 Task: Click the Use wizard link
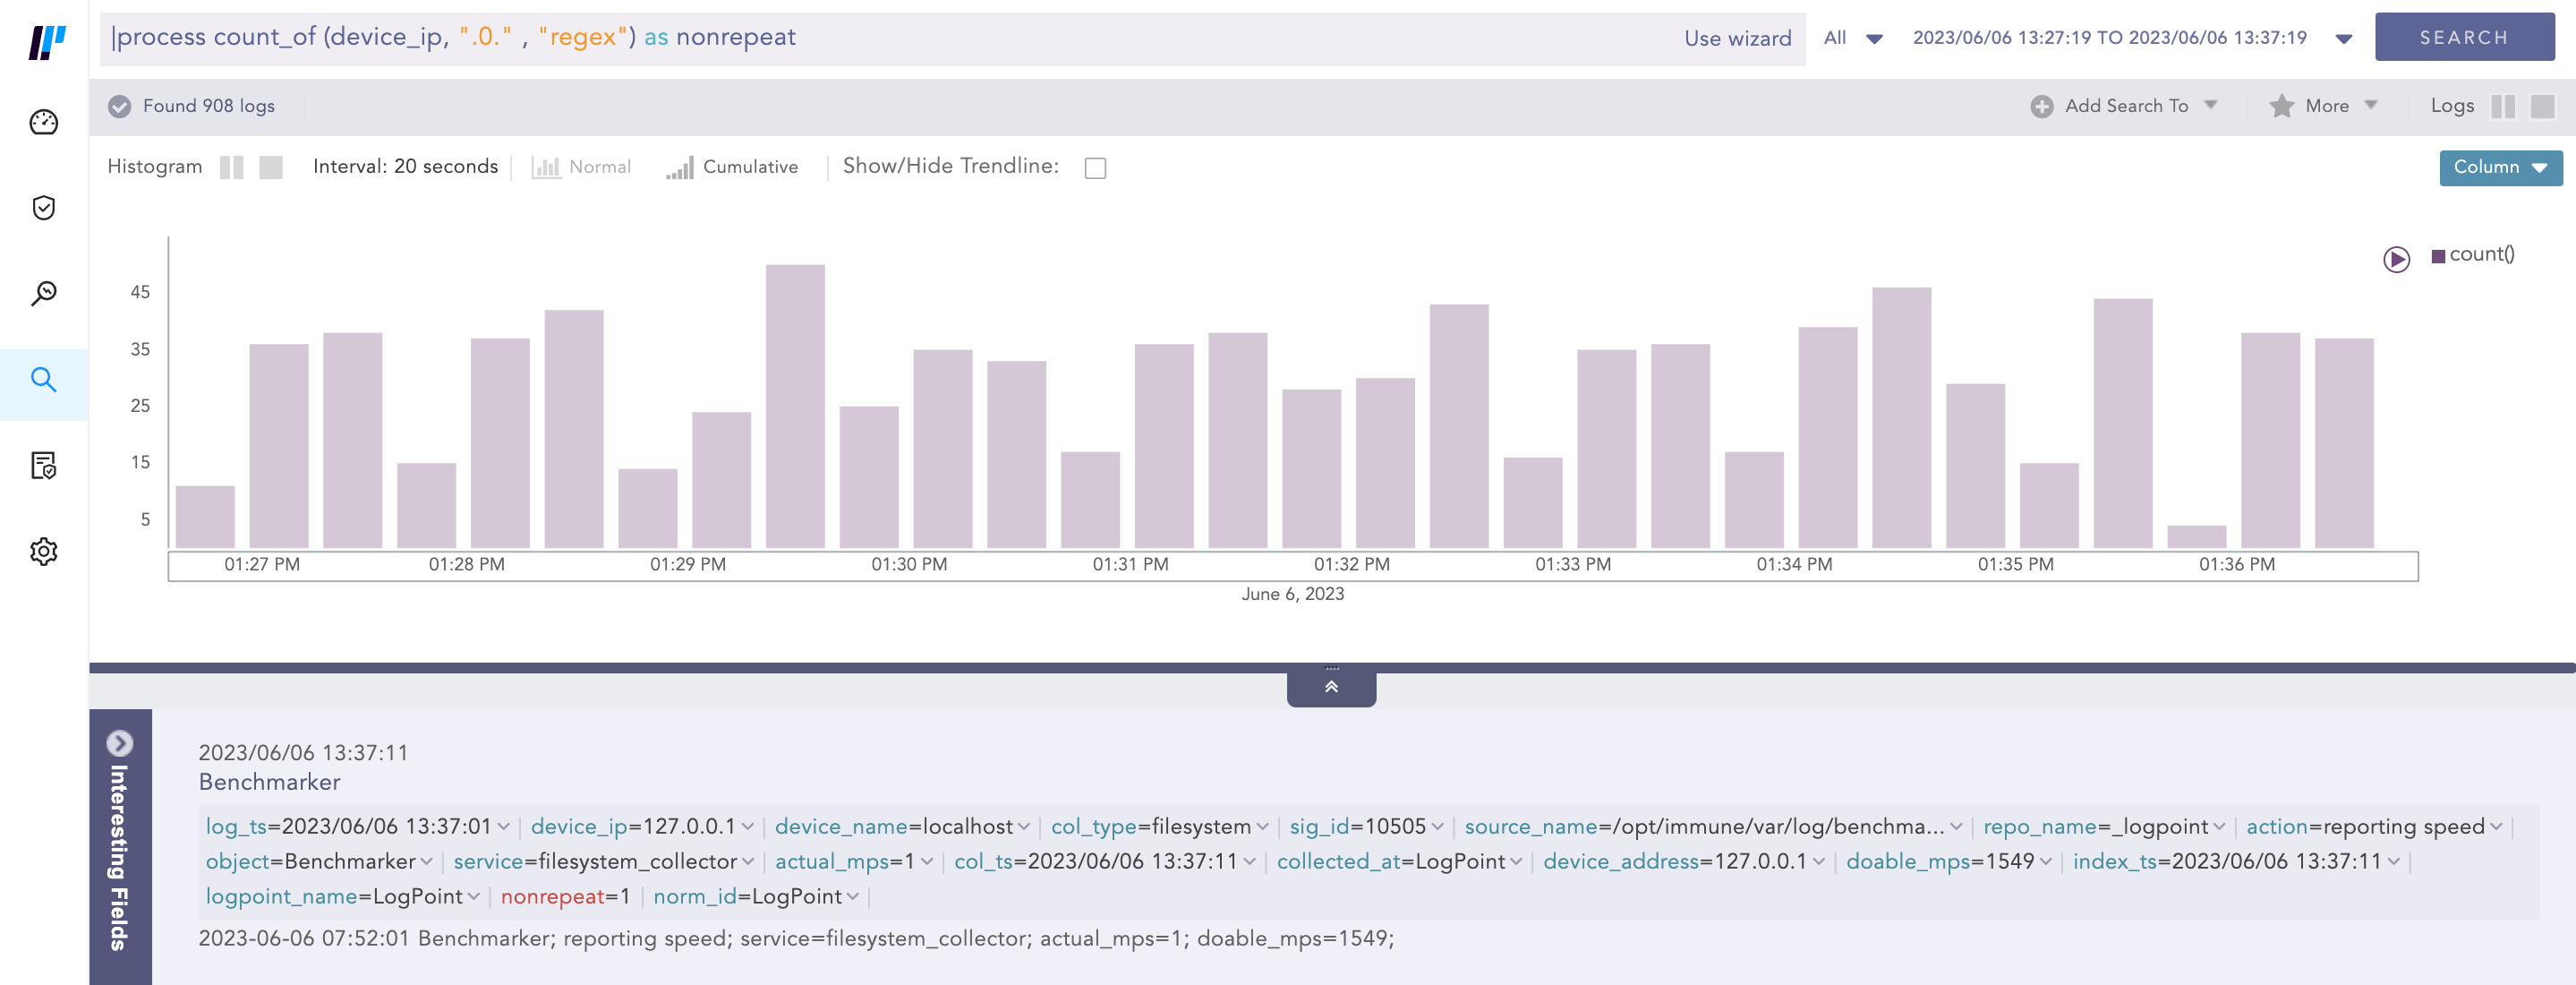1737,39
